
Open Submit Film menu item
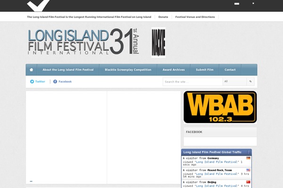pyautogui.click(x=205, y=70)
